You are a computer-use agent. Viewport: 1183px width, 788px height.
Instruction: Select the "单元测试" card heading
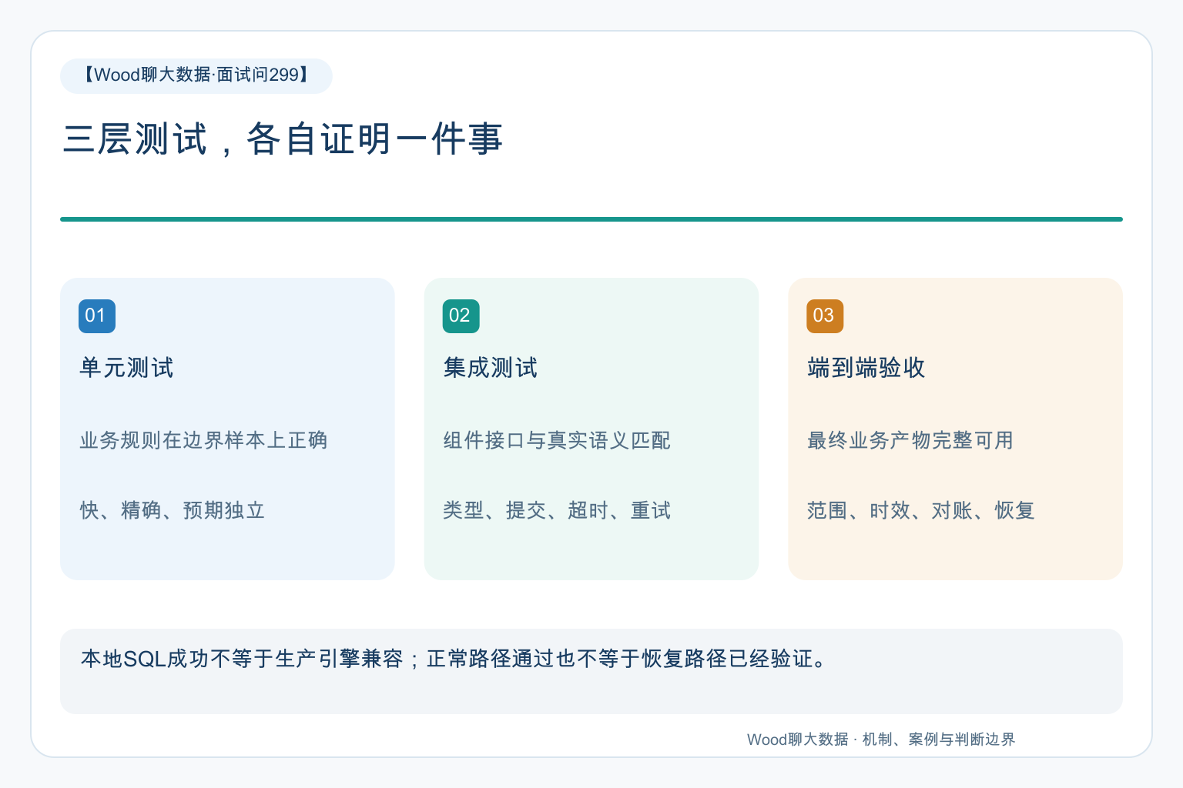coord(127,368)
